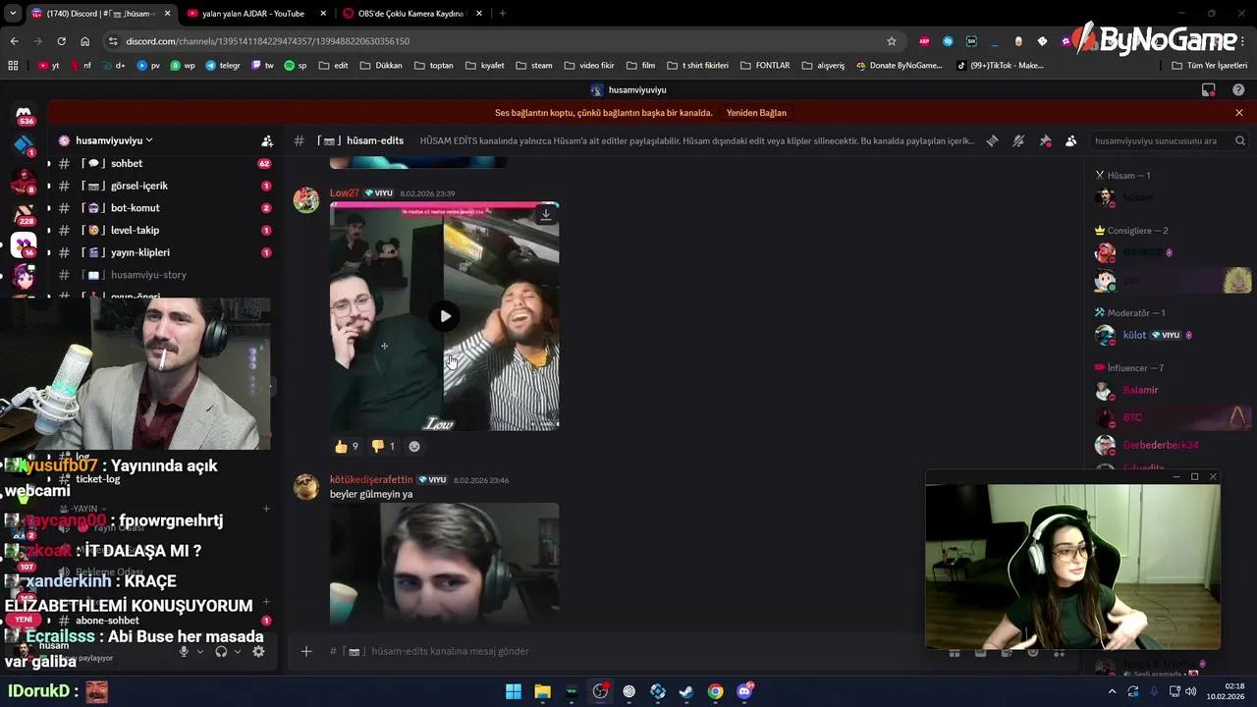Type field: message hüsam-edits channel
The image size is (1257, 707).
coord(628,651)
